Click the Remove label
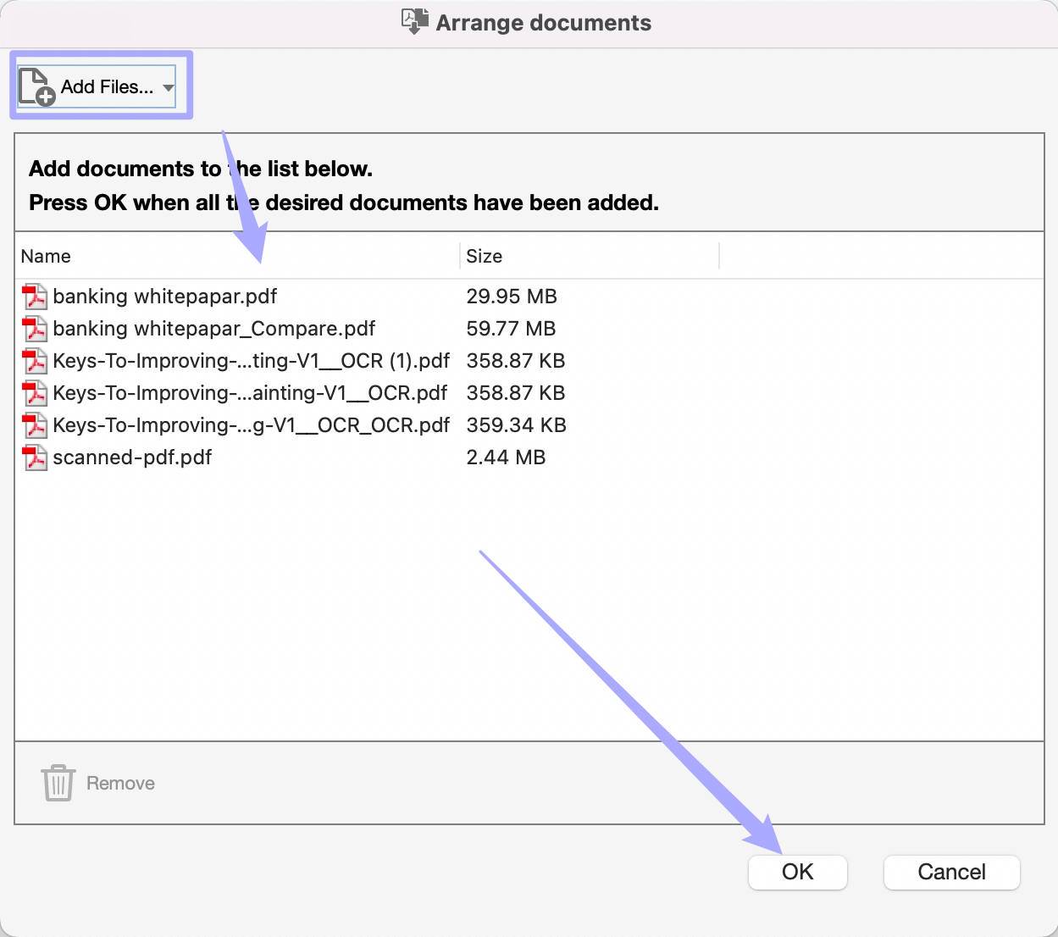 pos(119,783)
